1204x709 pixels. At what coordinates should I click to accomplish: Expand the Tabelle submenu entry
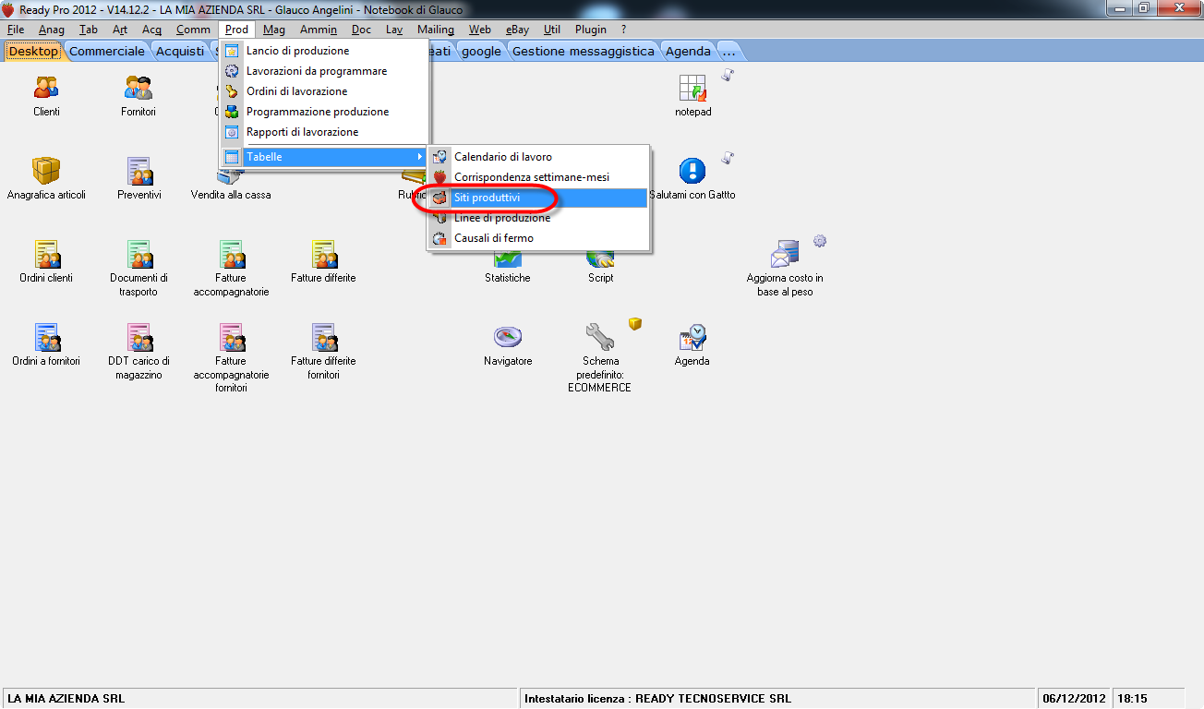[324, 157]
